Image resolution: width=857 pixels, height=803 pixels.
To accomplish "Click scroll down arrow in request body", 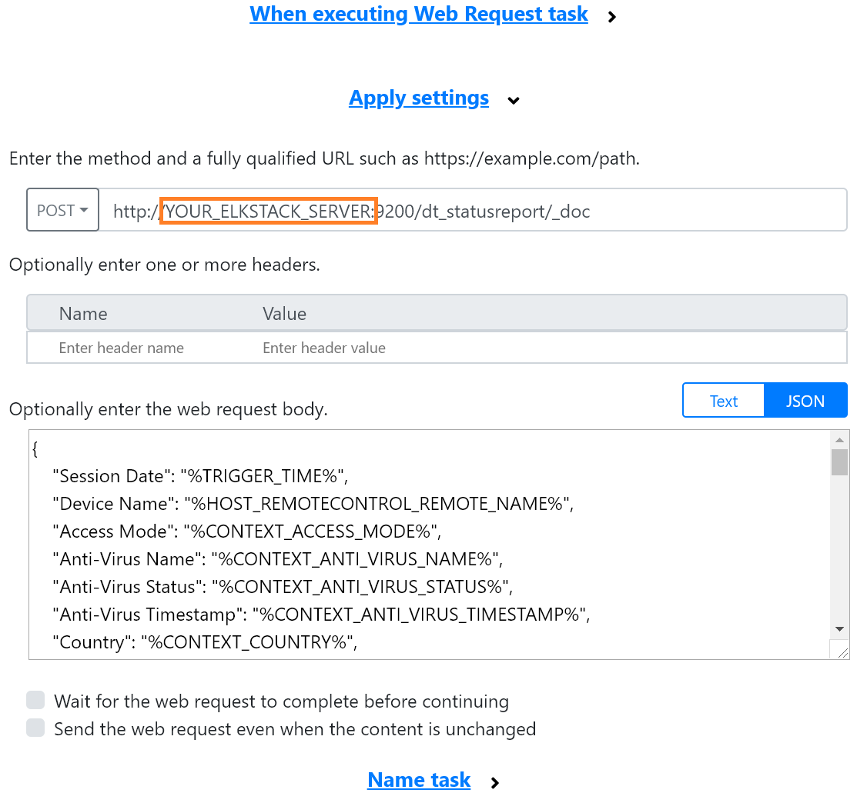I will pos(839,628).
